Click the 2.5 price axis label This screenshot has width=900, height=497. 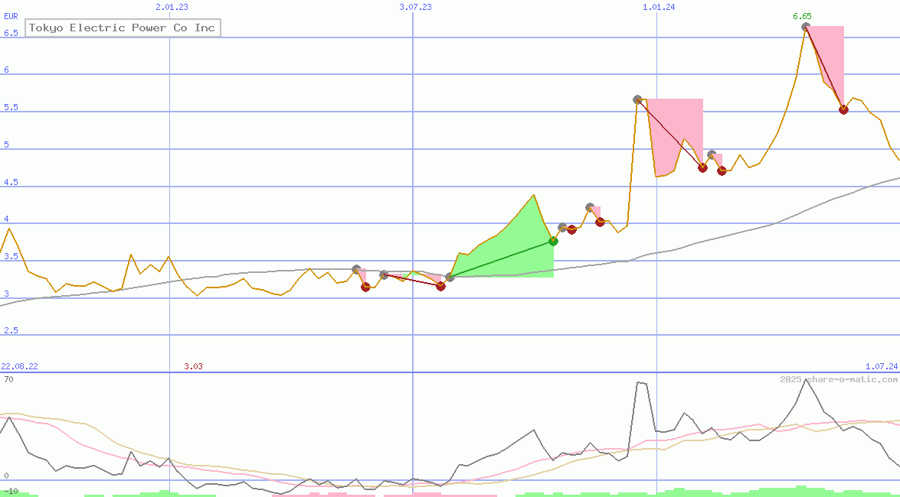pyautogui.click(x=11, y=331)
